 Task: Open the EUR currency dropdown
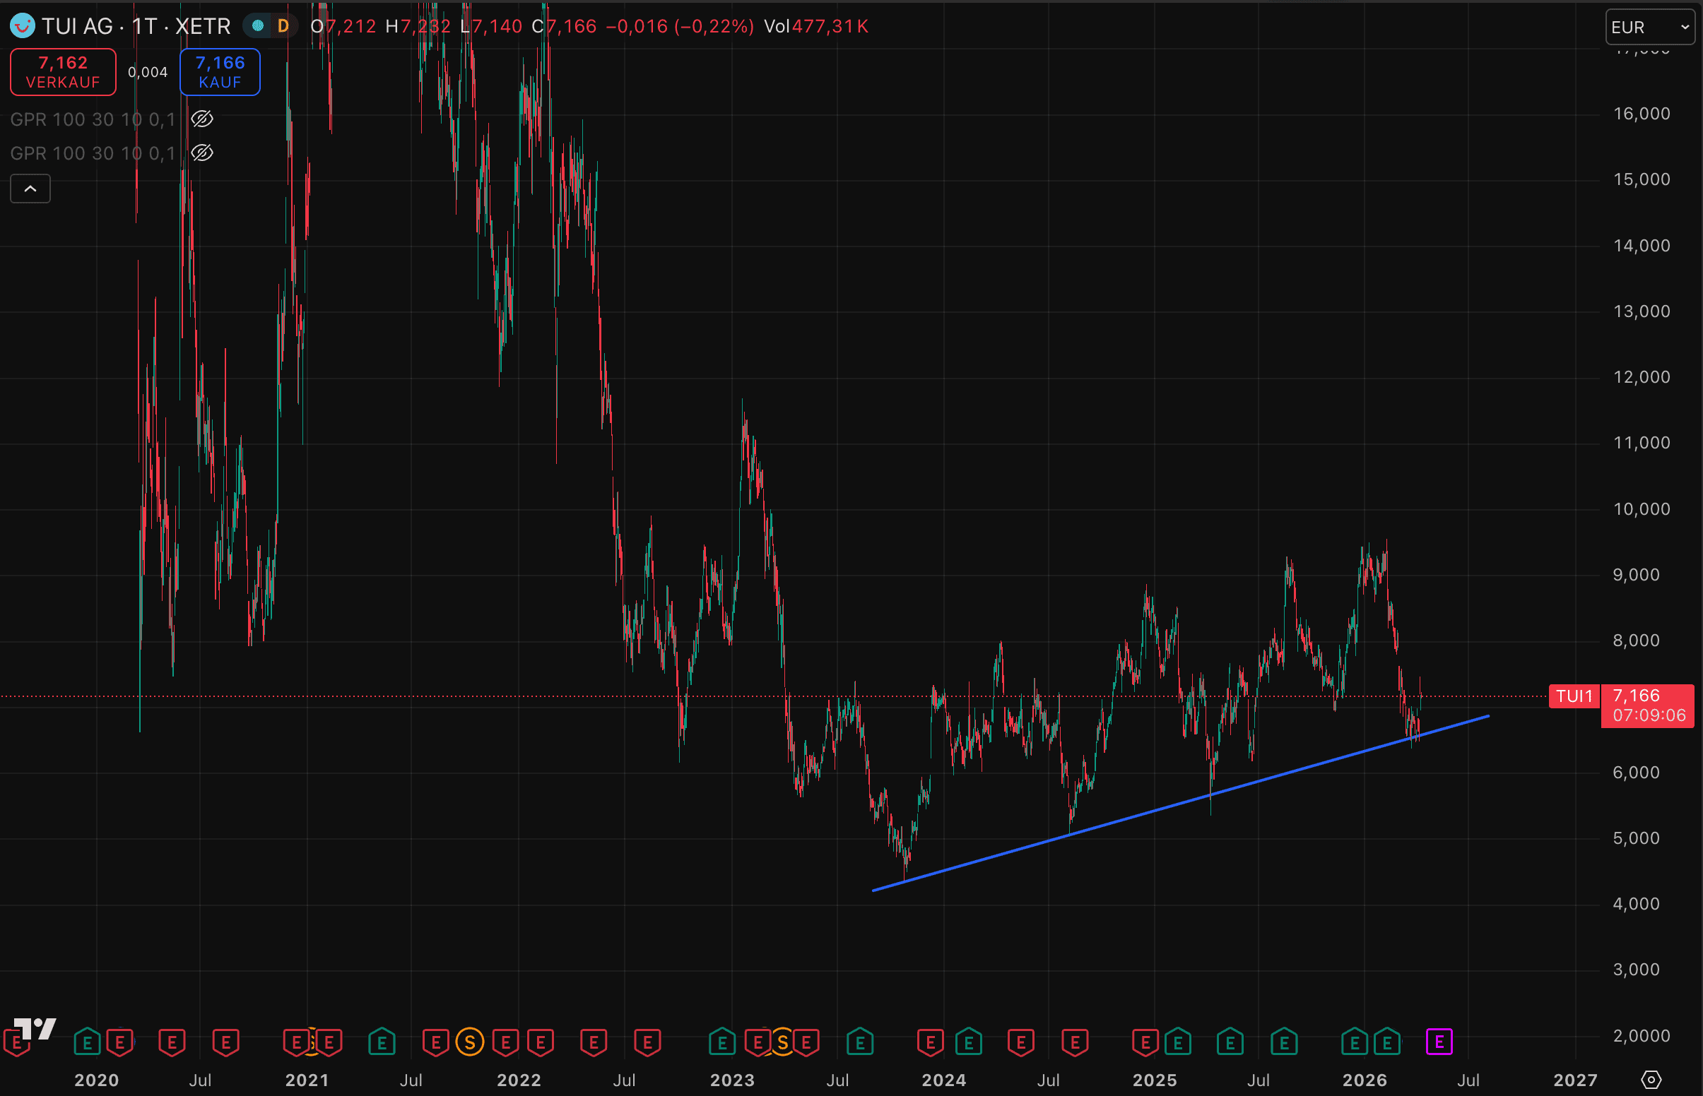tap(1649, 27)
